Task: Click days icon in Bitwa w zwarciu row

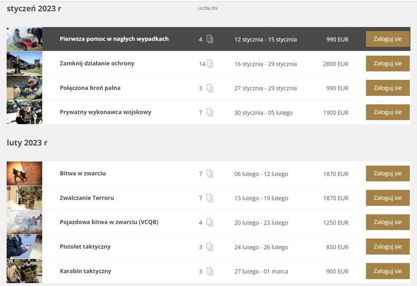Action: coord(210,173)
